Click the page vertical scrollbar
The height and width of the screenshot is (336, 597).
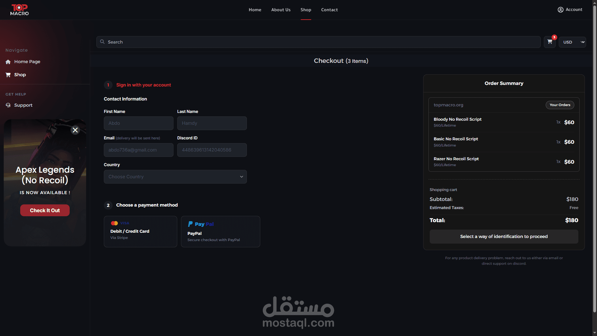coord(595,159)
